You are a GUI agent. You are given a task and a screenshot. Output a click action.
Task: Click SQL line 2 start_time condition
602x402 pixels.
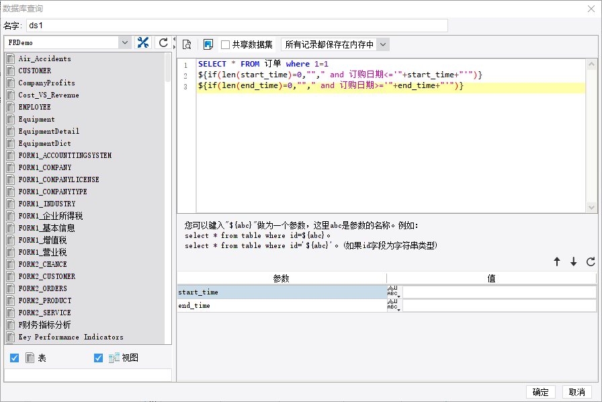[340, 75]
